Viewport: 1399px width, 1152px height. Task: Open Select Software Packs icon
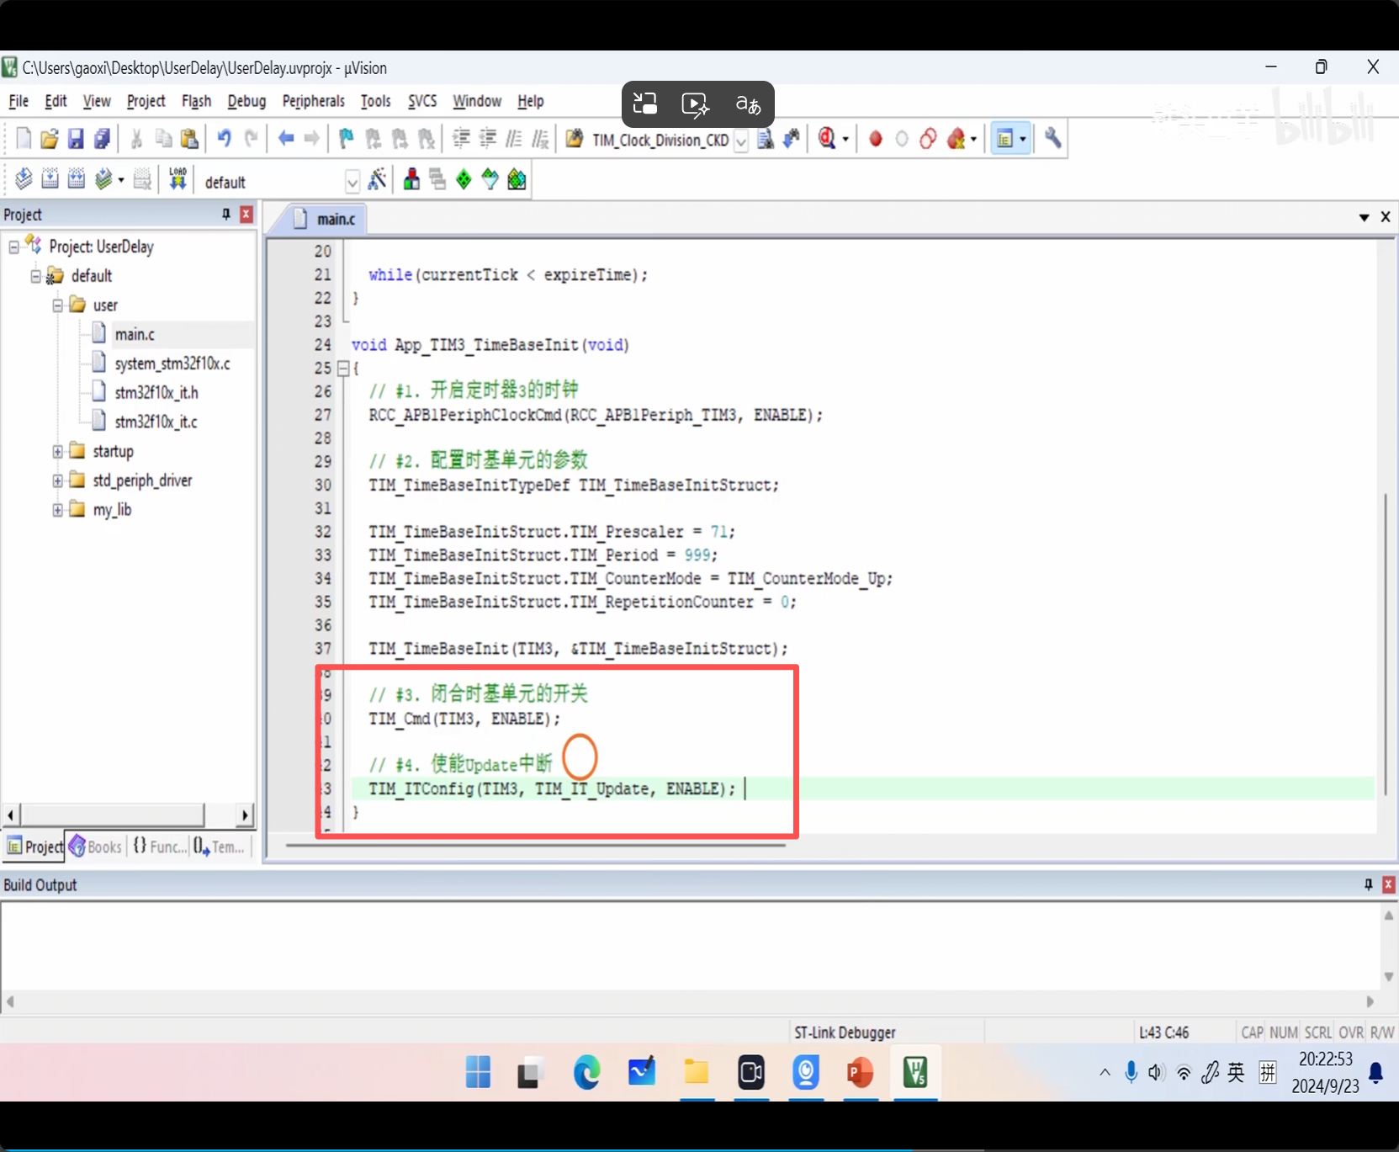point(490,179)
